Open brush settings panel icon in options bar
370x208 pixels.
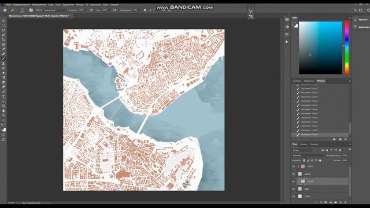click(x=31, y=10)
